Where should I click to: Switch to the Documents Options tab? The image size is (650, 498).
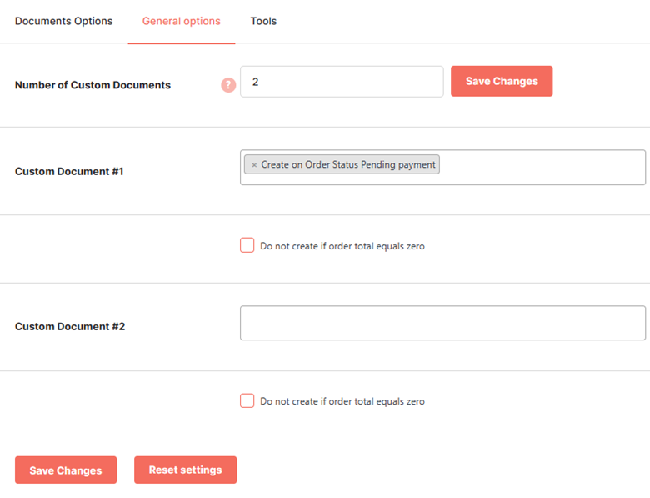click(x=64, y=21)
